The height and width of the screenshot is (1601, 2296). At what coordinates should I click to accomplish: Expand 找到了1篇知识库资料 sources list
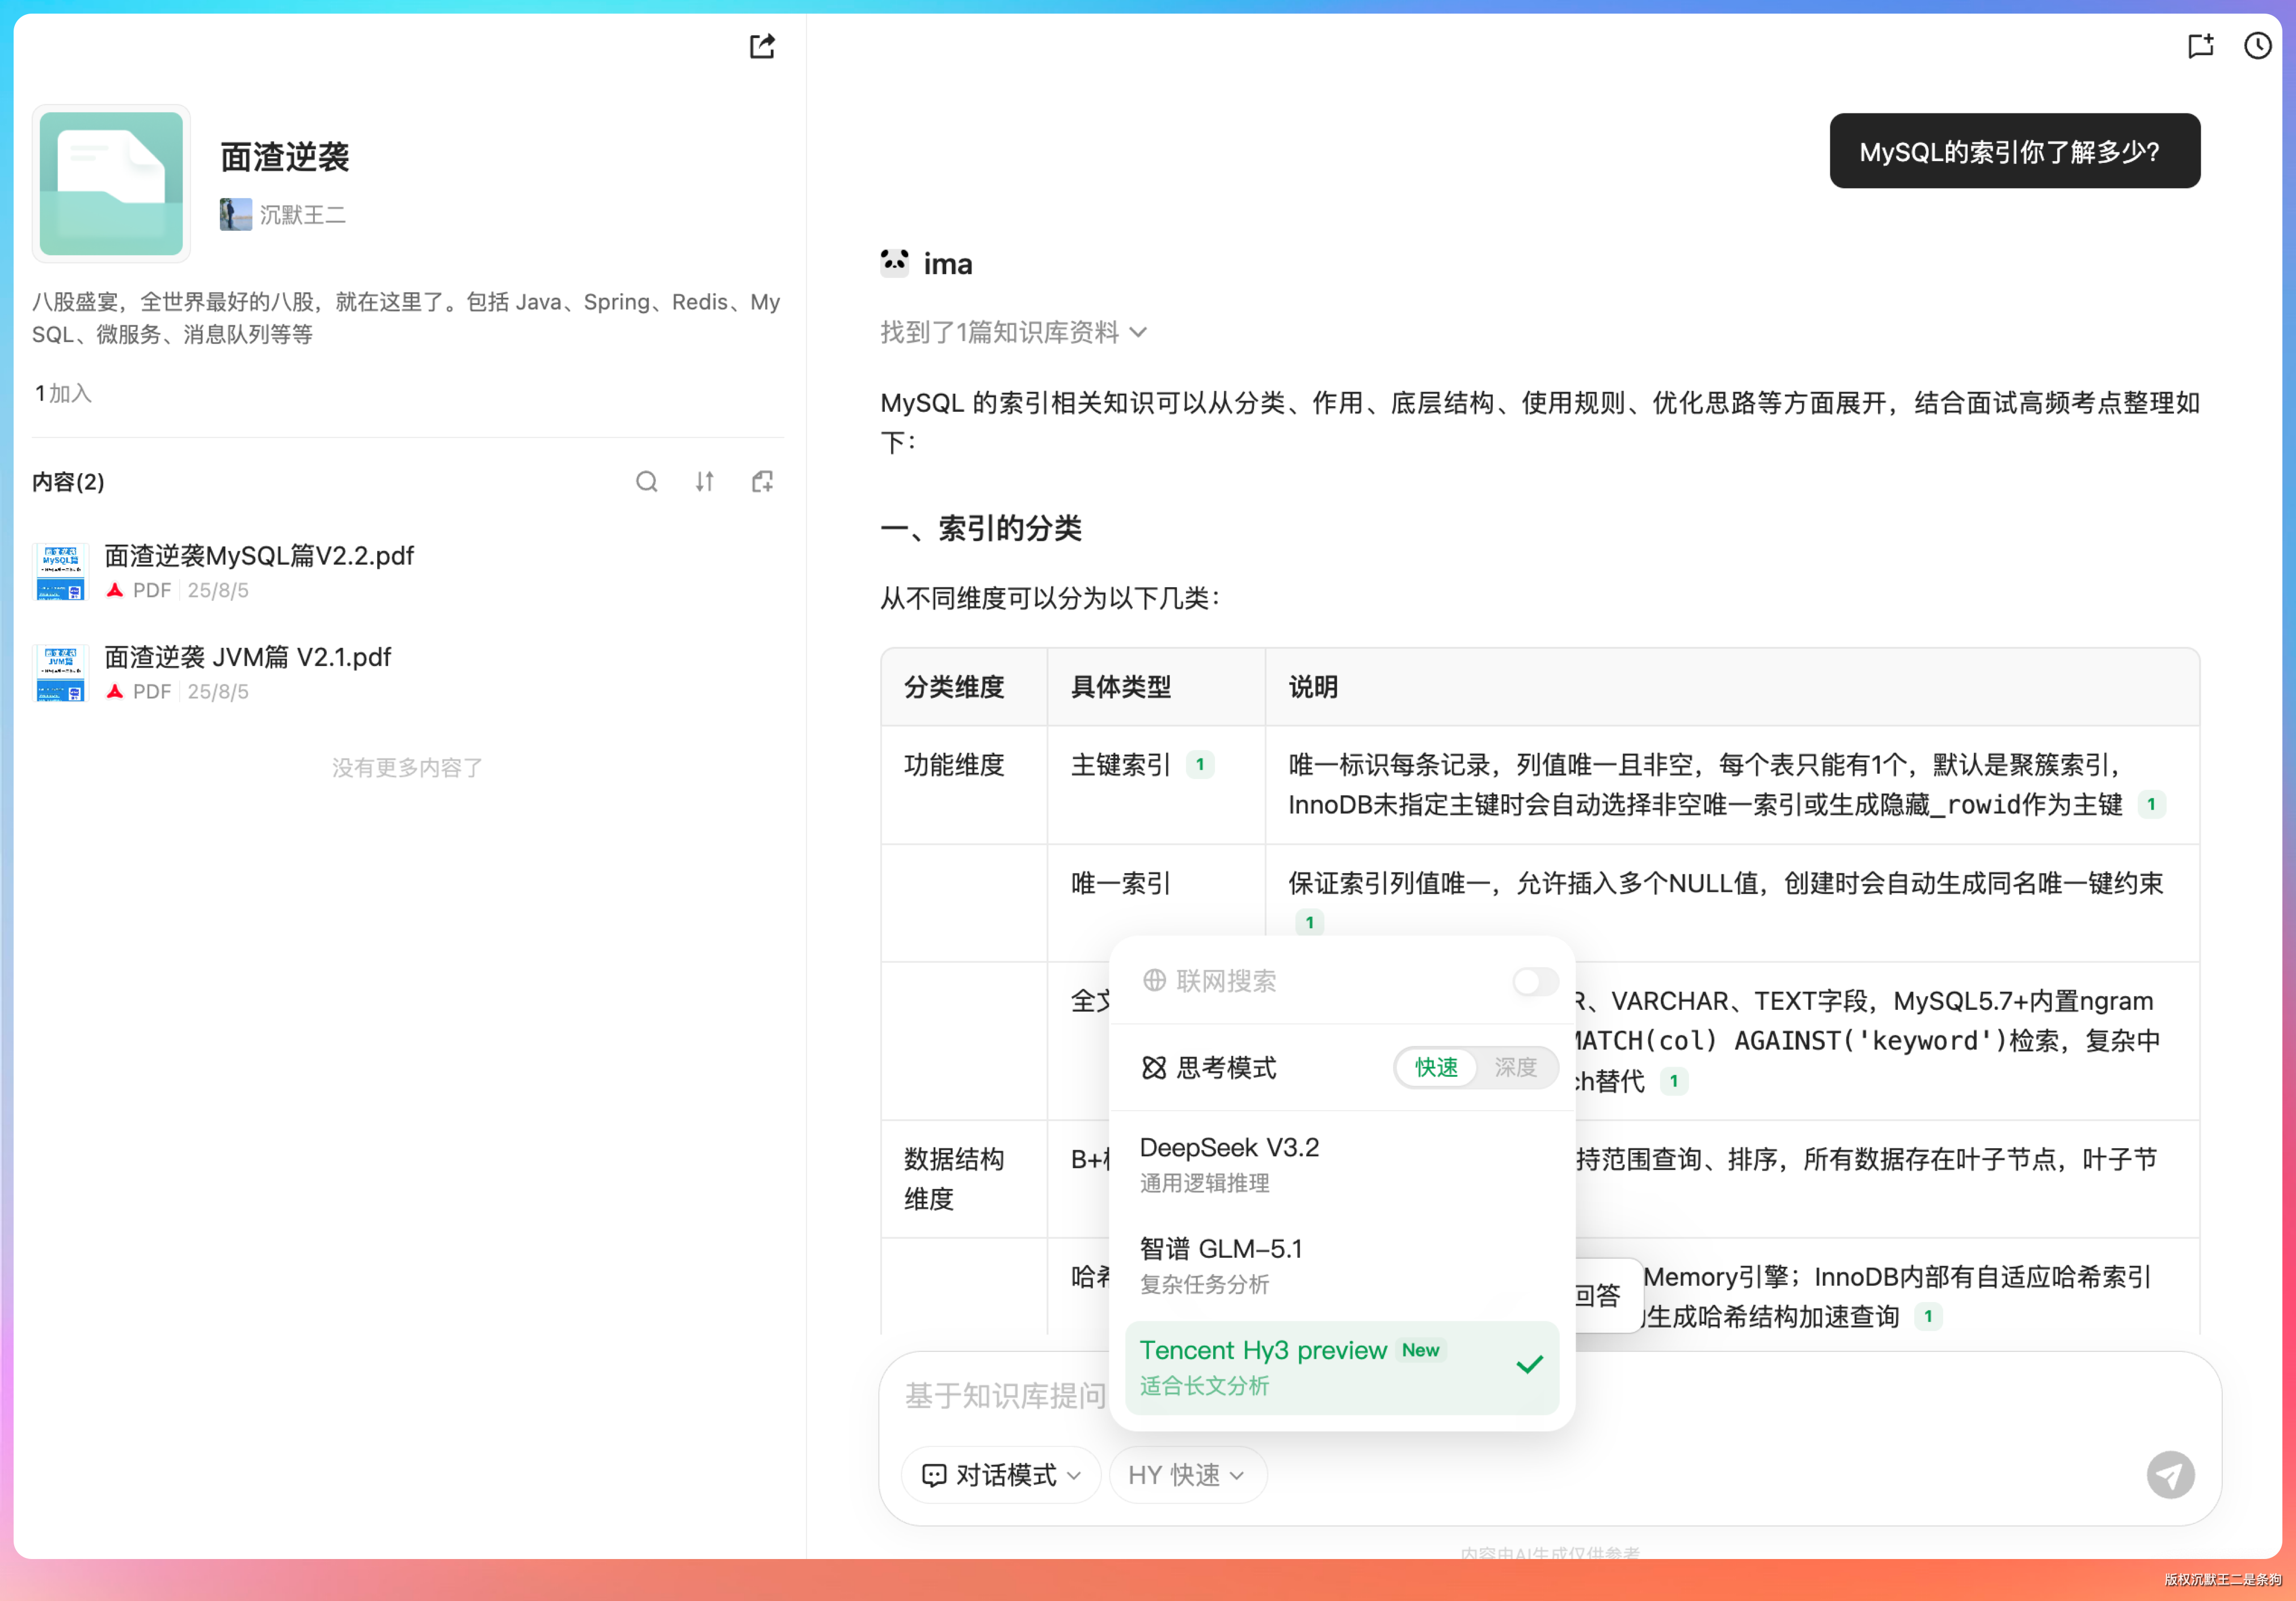coord(1012,332)
